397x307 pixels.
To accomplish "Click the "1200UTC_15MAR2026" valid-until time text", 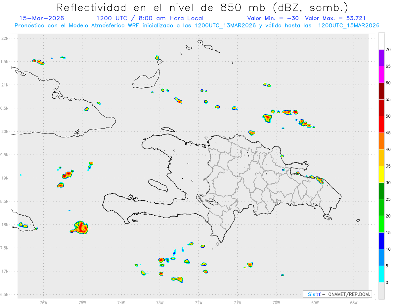I will [x=349, y=26].
